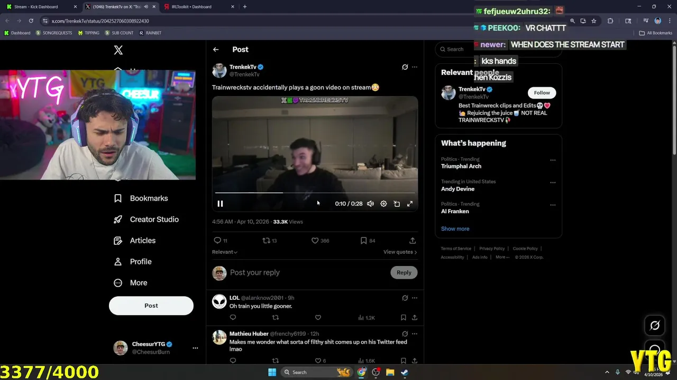This screenshot has width=677, height=380.
Task: Repost the LOL alanknow2001 comment
Action: (275, 318)
